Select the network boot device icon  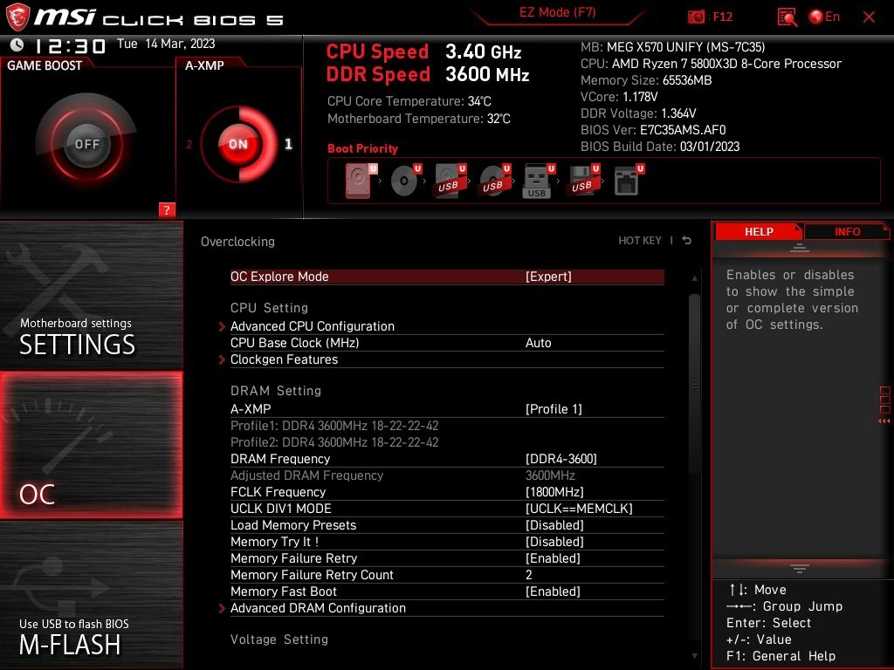[629, 181]
